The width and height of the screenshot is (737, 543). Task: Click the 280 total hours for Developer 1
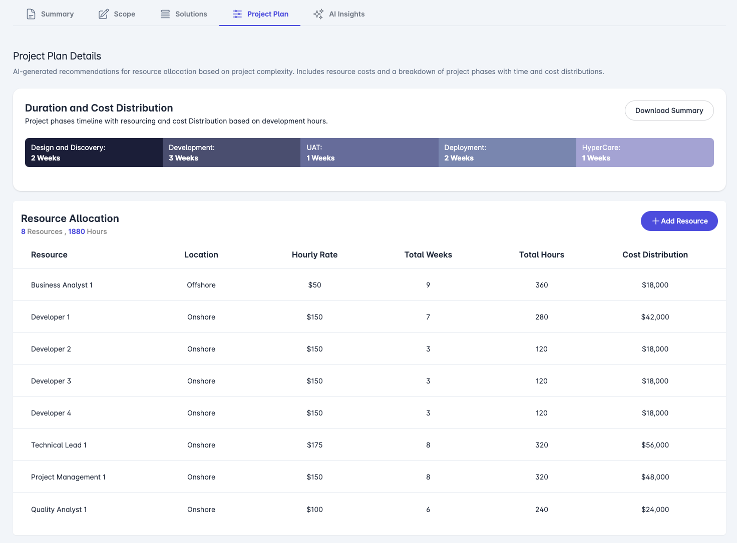(x=542, y=317)
